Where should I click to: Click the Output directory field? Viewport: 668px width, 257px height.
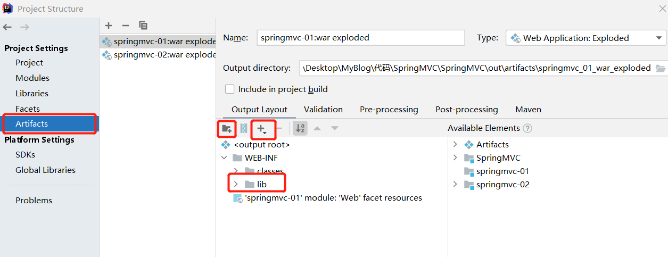tap(476, 68)
